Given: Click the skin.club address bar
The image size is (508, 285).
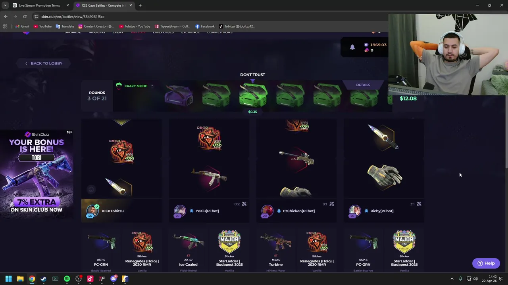Looking at the screenshot, I should tap(210, 17).
